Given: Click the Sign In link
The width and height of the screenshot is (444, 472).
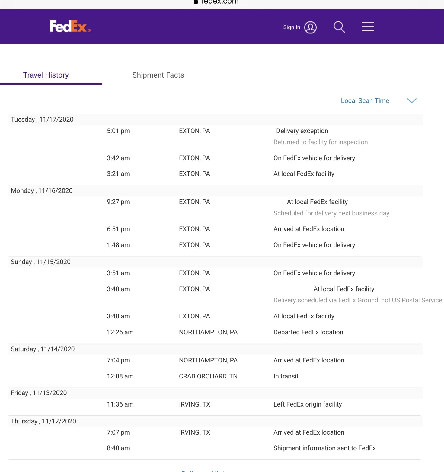Looking at the screenshot, I should tap(291, 27).
